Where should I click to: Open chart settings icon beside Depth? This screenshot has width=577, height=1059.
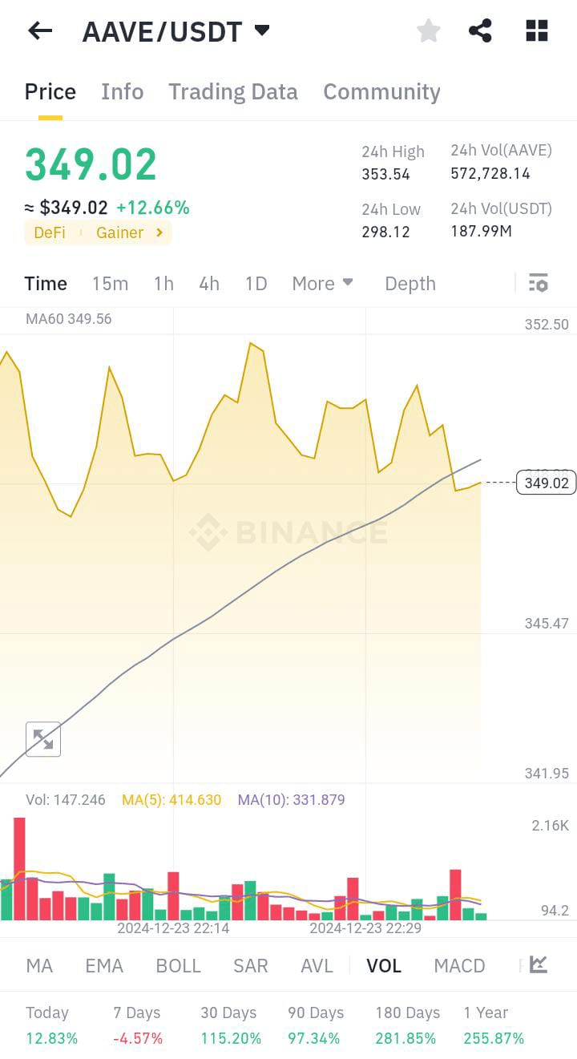[538, 283]
